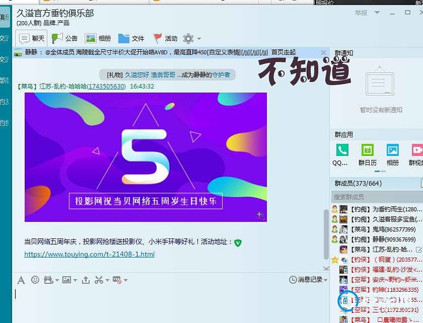Click the zoom icon on the purple image
423x323 pixels.
[x=260, y=215]
